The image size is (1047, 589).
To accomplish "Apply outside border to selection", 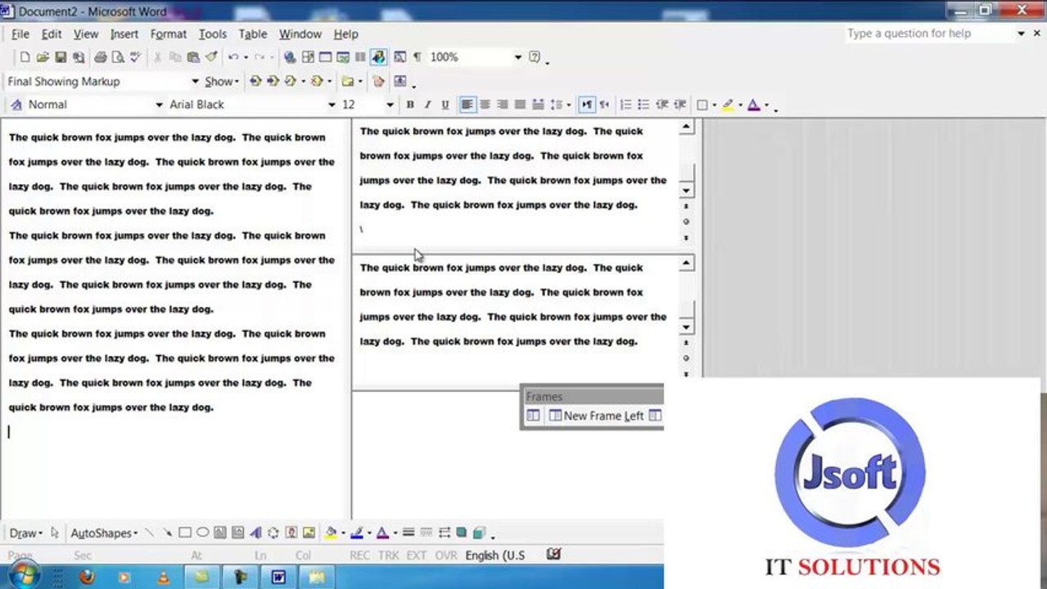I will (702, 105).
